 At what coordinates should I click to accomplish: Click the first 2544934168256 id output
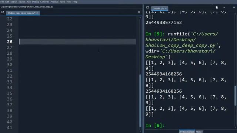[164, 74]
